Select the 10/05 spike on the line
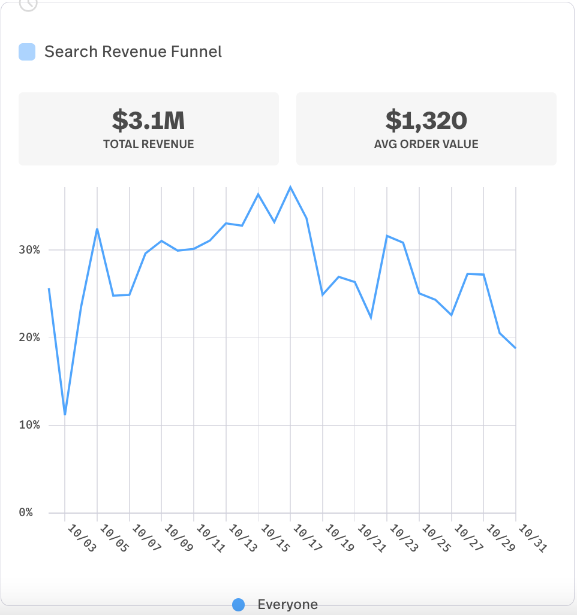Screen dimensions: 577x615 tap(97, 229)
